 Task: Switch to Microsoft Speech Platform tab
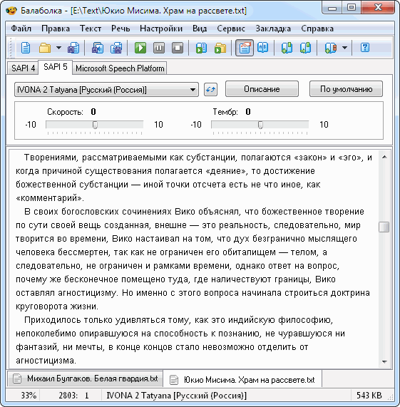[x=120, y=68]
